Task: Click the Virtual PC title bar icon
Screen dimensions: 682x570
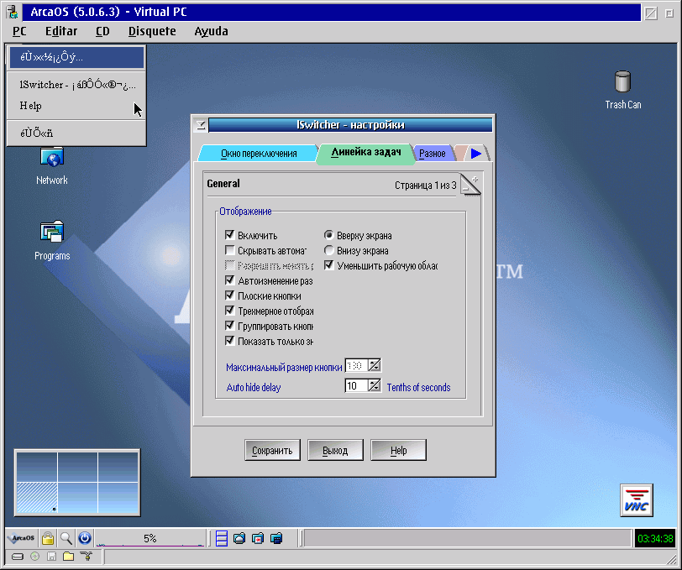Action: tap(13, 12)
